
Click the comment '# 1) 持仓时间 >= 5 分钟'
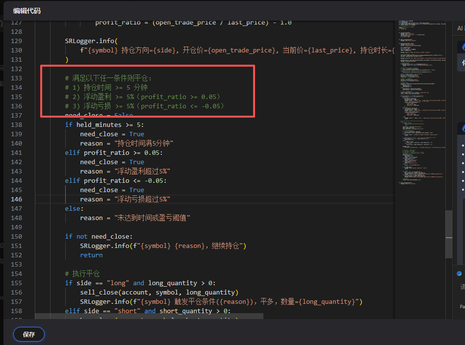pyautogui.click(x=106, y=87)
